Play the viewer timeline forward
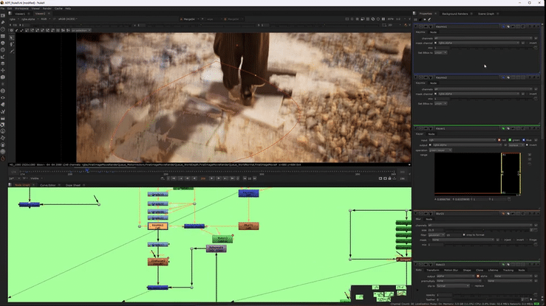Screen dimensions: 546x306 [x=212, y=178]
